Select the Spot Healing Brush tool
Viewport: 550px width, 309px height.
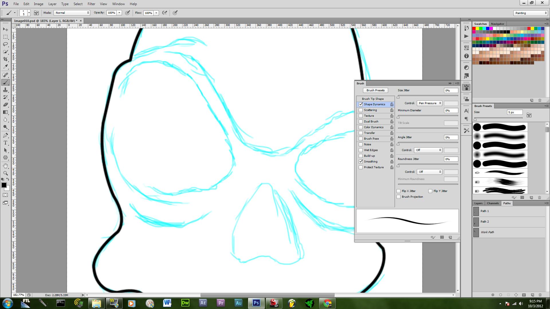point(5,75)
